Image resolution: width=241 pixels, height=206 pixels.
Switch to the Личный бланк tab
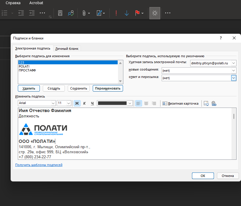(67, 49)
